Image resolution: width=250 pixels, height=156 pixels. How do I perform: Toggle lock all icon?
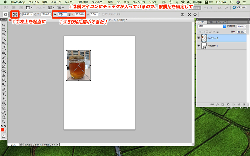pos(217,32)
